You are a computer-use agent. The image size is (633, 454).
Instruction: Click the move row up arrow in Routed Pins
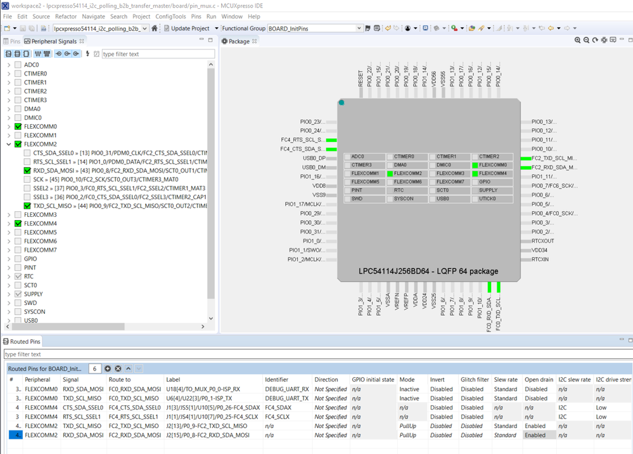tap(129, 368)
